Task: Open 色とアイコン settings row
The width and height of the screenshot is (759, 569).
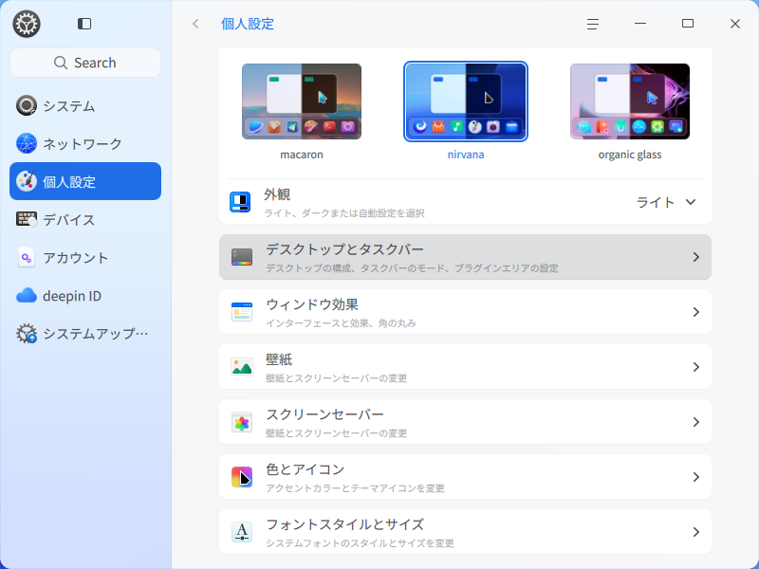Action: point(465,477)
